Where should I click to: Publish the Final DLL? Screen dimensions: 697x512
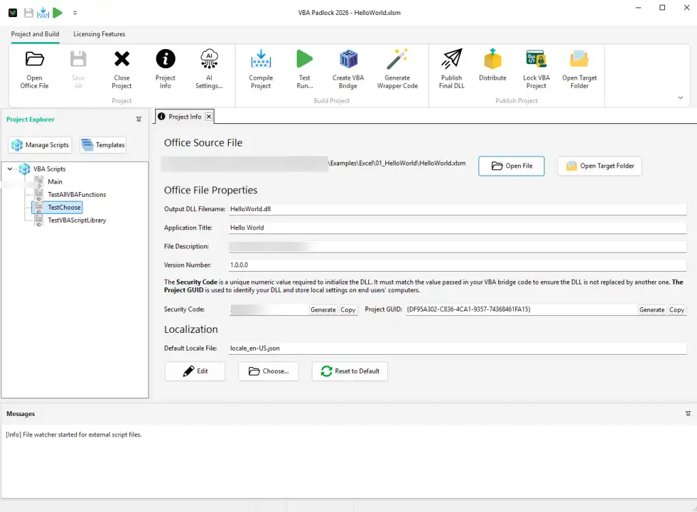451,67
